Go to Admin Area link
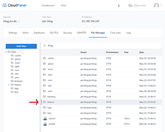Image resolution: width=165 pixels, height=132 pixels. 140,6
